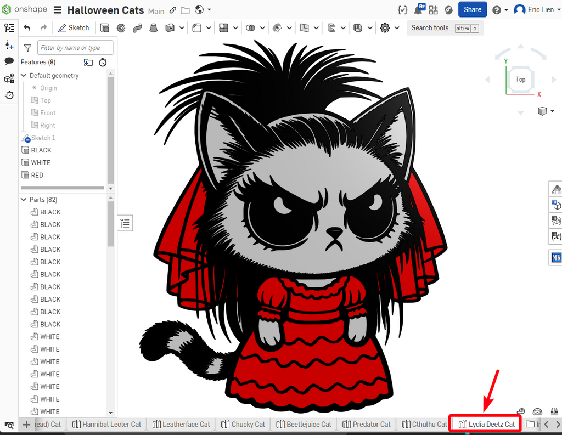Undo the last action
The height and width of the screenshot is (435, 562).
(x=26, y=27)
